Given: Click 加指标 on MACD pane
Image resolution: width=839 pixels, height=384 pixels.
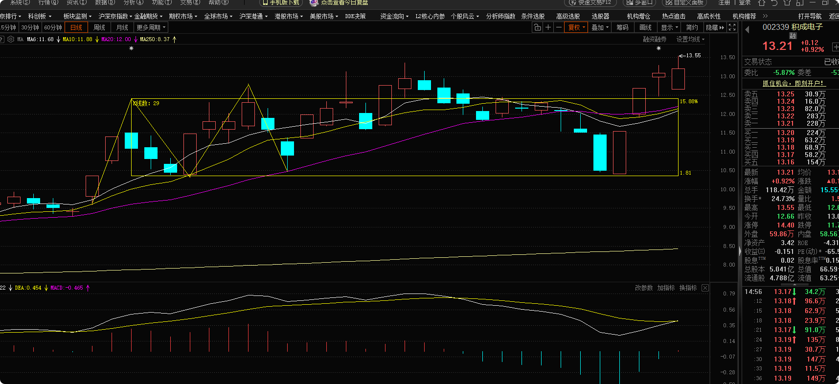Looking at the screenshot, I should [x=666, y=288].
